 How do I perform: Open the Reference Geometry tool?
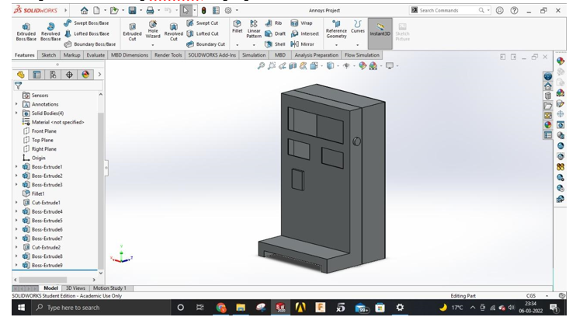[336, 30]
